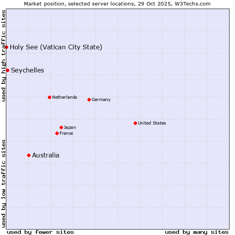Select the Germany red marker
The height and width of the screenshot is (235, 235).
point(89,99)
